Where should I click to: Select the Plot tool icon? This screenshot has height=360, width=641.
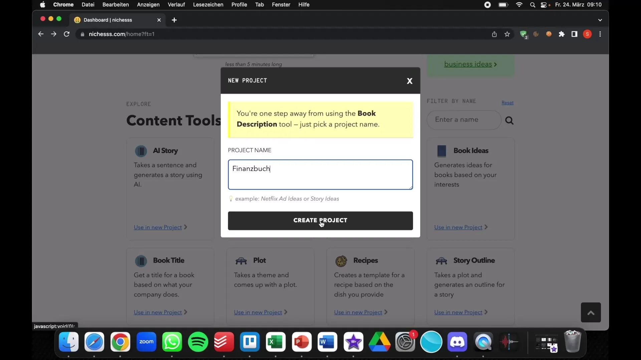[x=241, y=260]
